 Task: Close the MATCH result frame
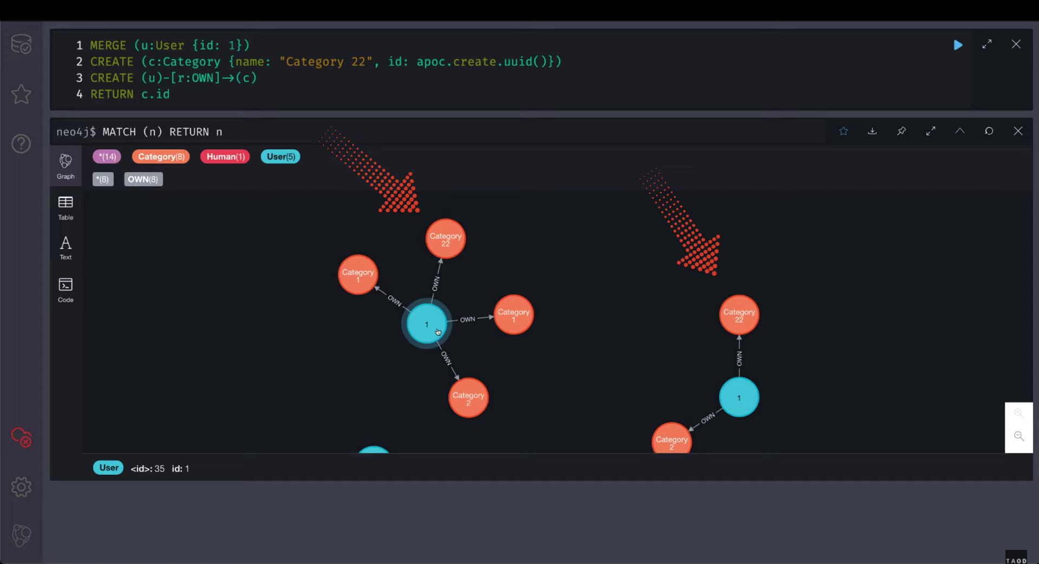tap(1018, 131)
